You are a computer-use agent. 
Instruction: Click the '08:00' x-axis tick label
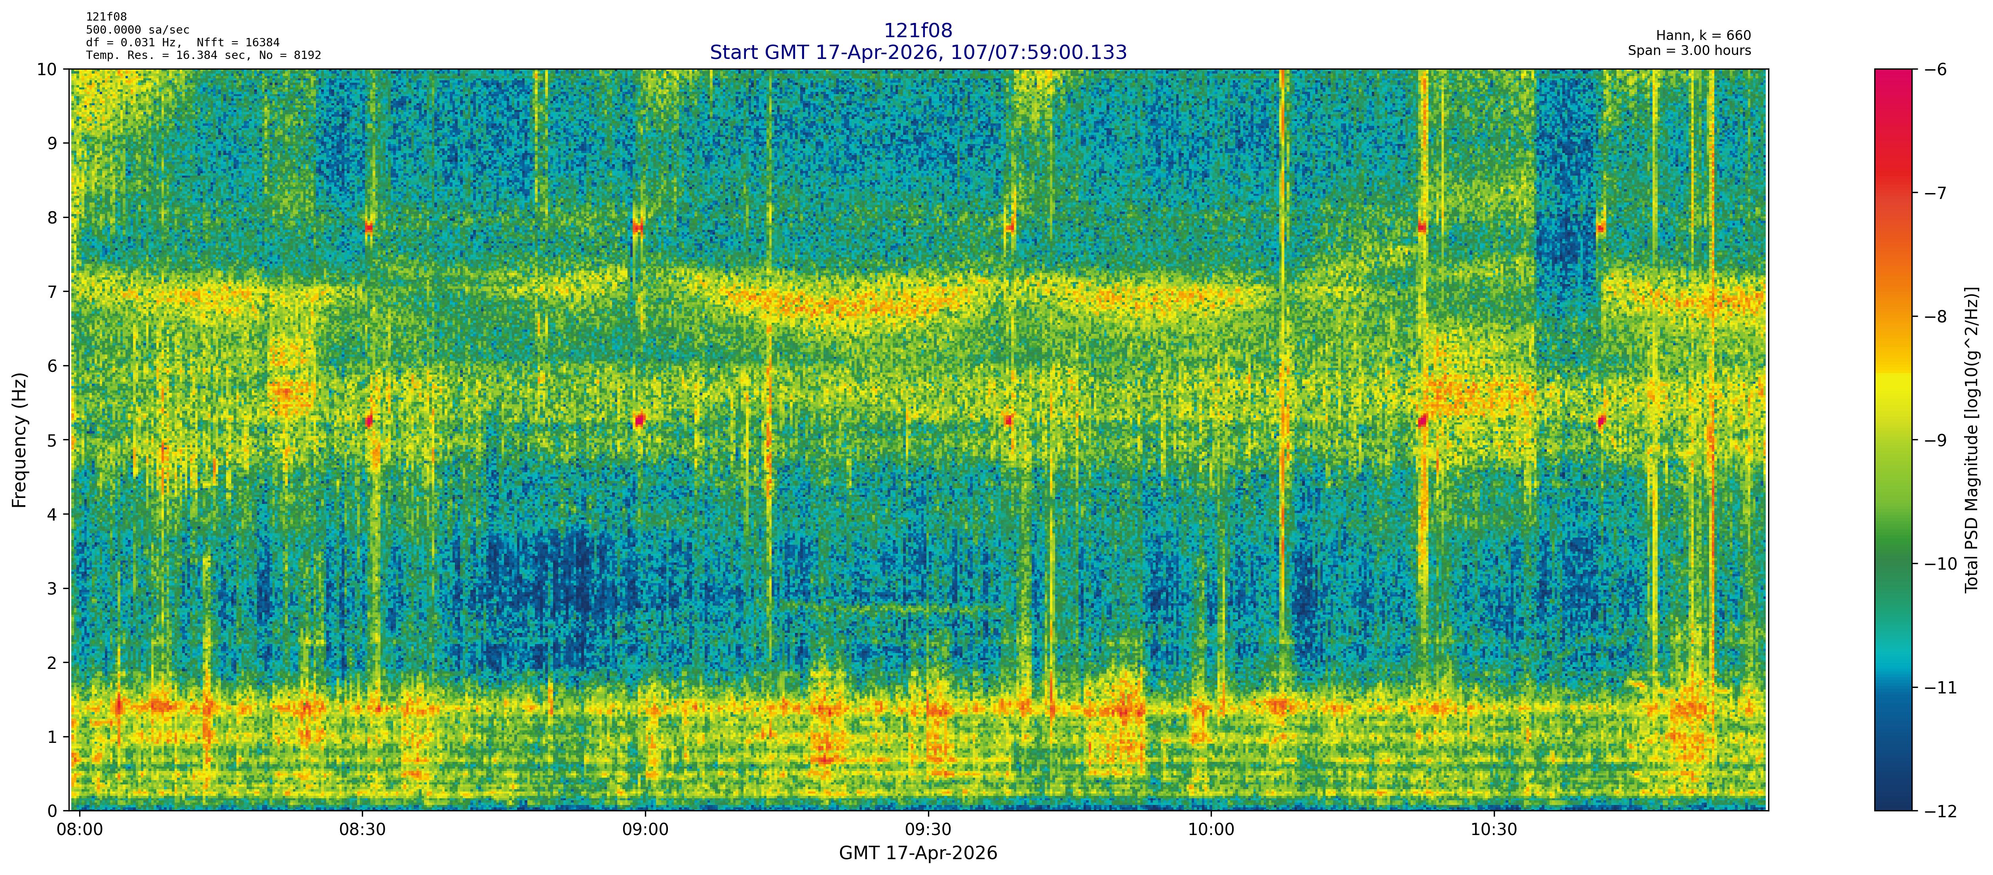click(x=80, y=830)
